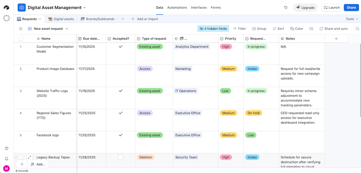Open the hidden fields settings
This screenshot has width=361, height=173.
coord(213,28)
